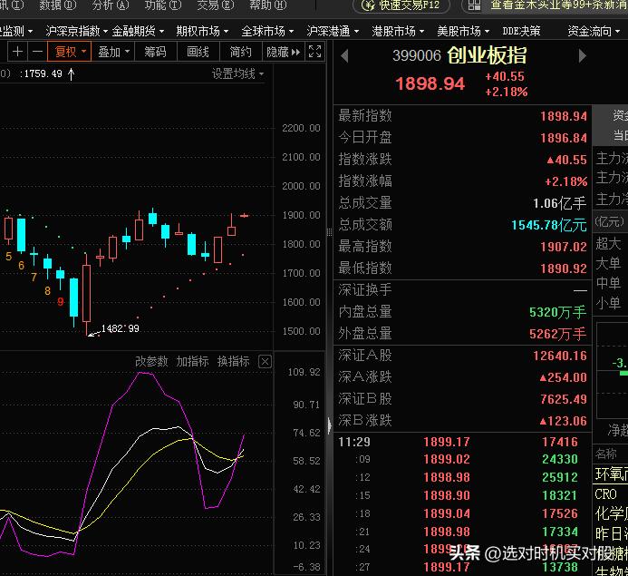Open the 期权市场 dropdown
The width and height of the screenshot is (628, 576).
202,31
